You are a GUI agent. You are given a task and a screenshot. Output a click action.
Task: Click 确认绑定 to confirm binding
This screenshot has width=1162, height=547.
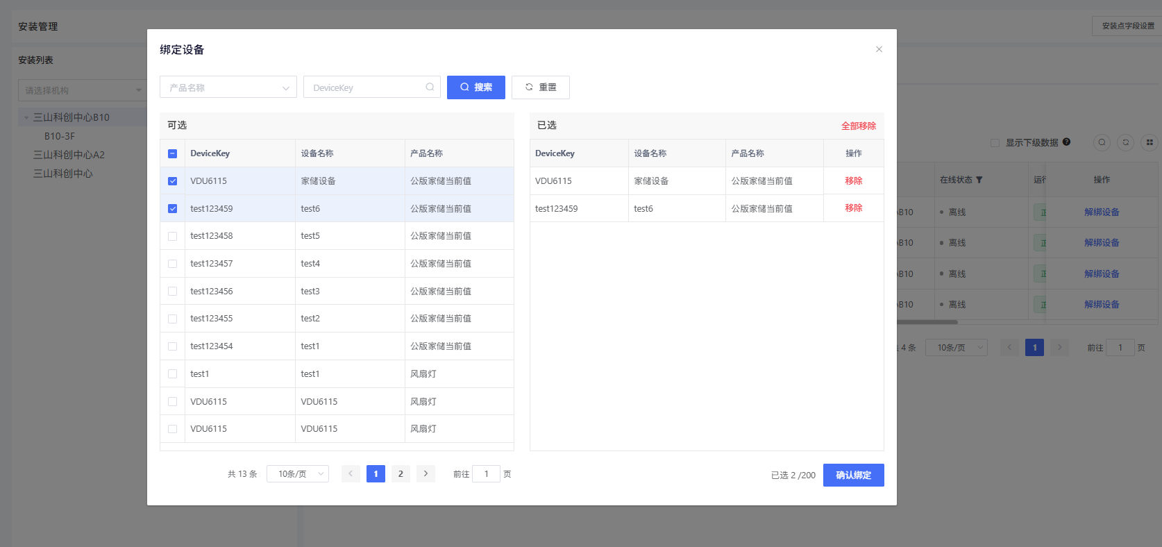(x=853, y=475)
